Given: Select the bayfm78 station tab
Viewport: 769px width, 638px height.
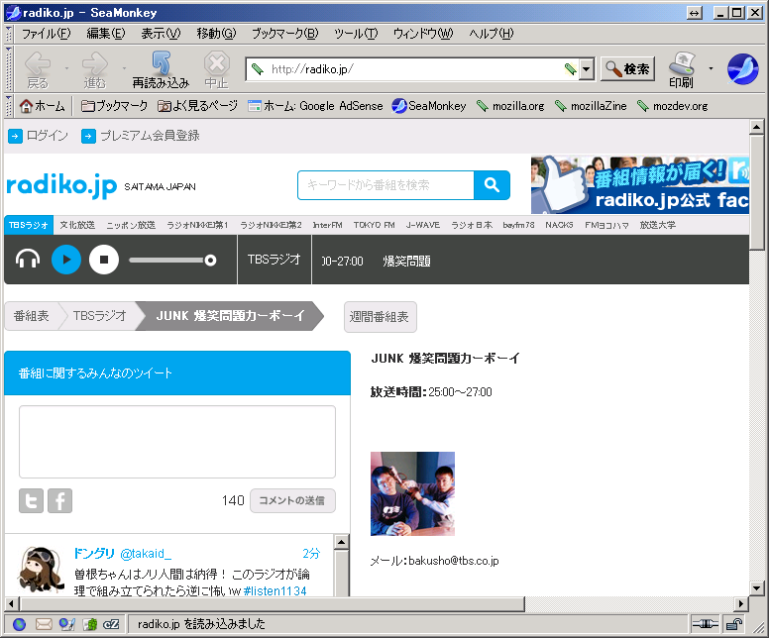Looking at the screenshot, I should click(518, 225).
